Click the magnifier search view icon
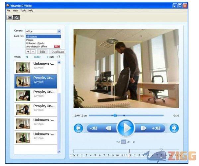This screenshot has height=166, width=199. click(x=16, y=17)
